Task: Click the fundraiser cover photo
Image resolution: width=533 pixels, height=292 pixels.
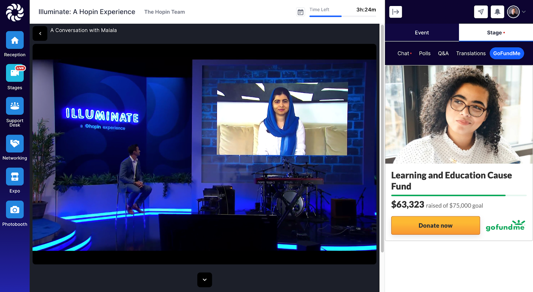Action: pyautogui.click(x=459, y=115)
